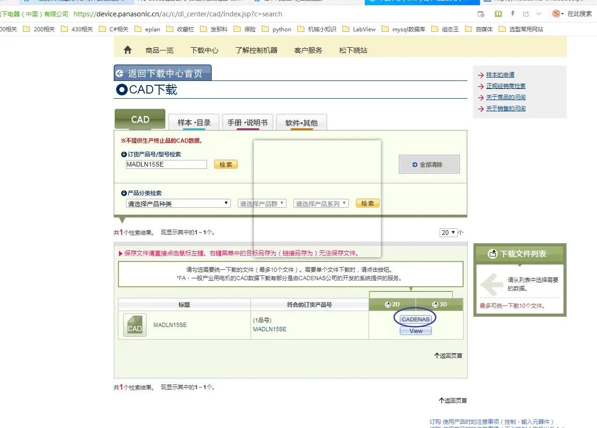Click 检索 next to product category dropdowns

[x=368, y=203]
